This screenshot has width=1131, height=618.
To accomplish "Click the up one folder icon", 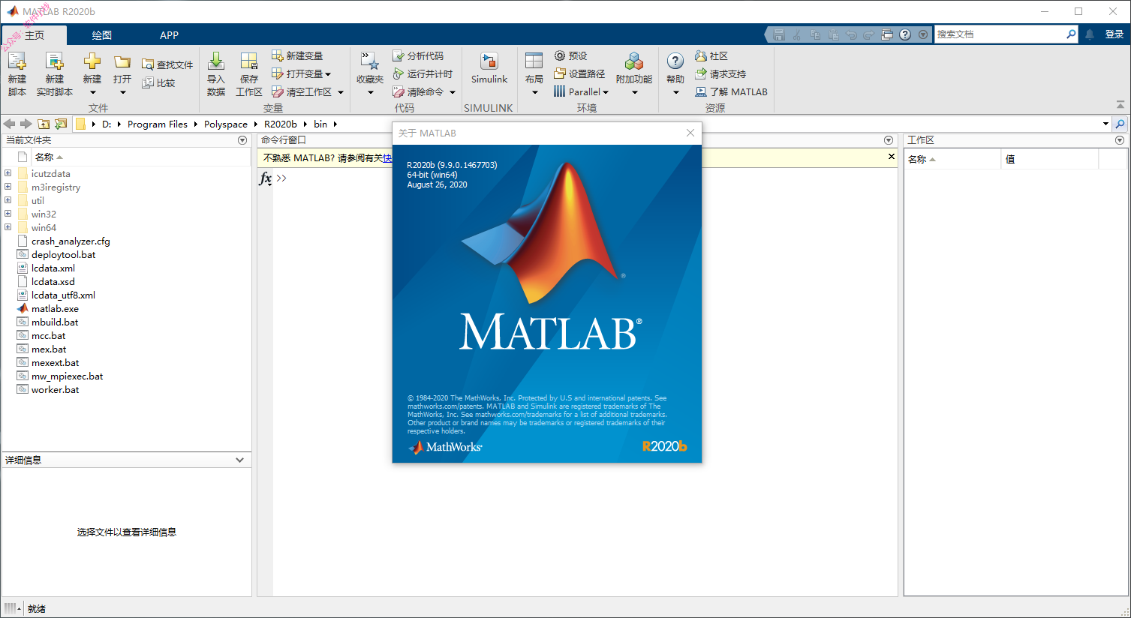I will coord(44,124).
